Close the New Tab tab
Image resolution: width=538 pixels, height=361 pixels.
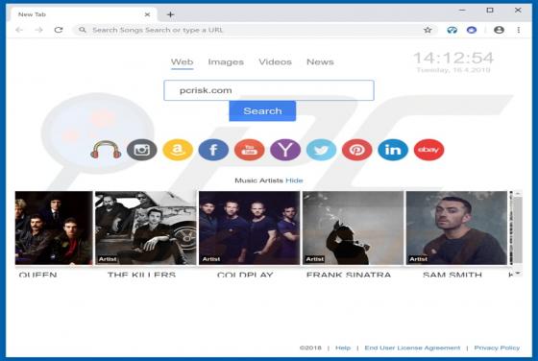pyautogui.click(x=147, y=14)
